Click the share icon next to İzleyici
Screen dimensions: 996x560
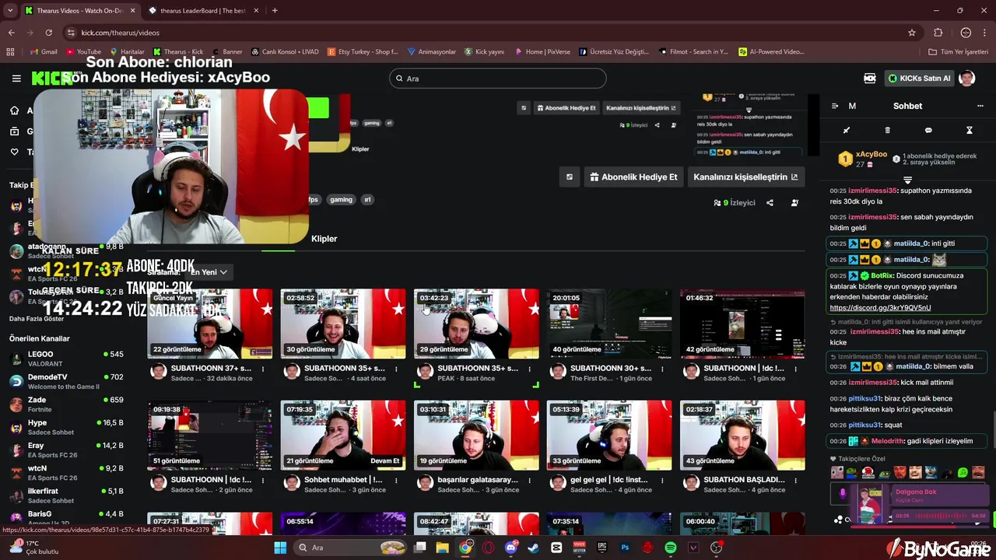tap(770, 202)
